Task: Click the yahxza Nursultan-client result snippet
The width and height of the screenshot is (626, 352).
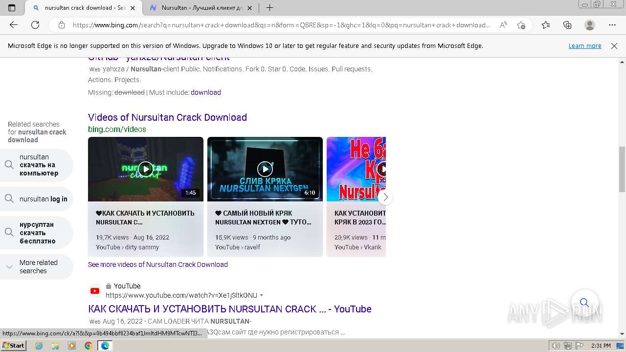Action: [230, 74]
